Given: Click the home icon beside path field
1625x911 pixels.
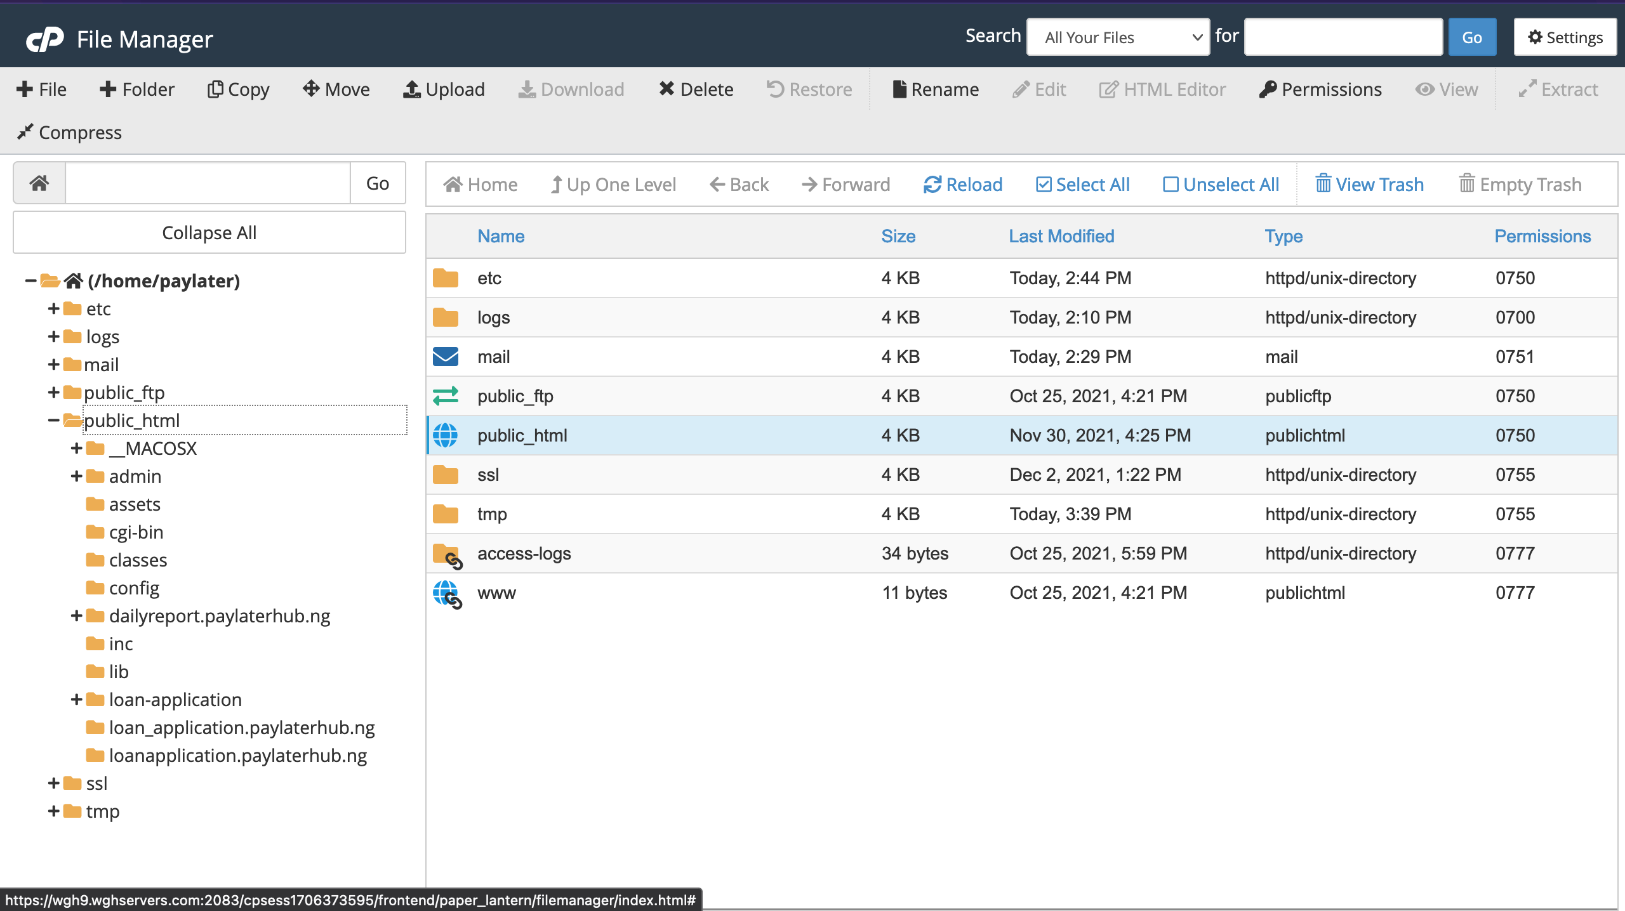Looking at the screenshot, I should click(39, 183).
